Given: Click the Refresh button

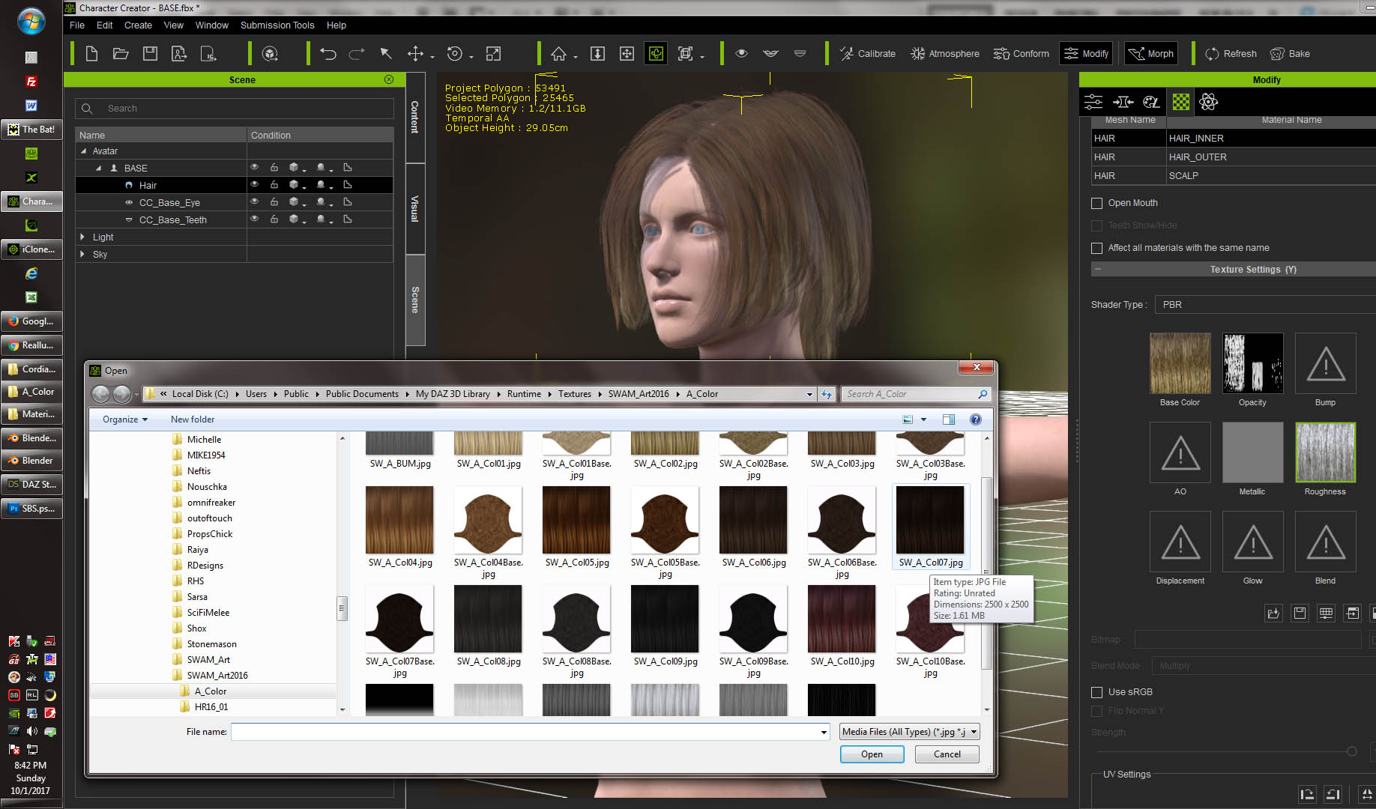Looking at the screenshot, I should tap(1231, 54).
